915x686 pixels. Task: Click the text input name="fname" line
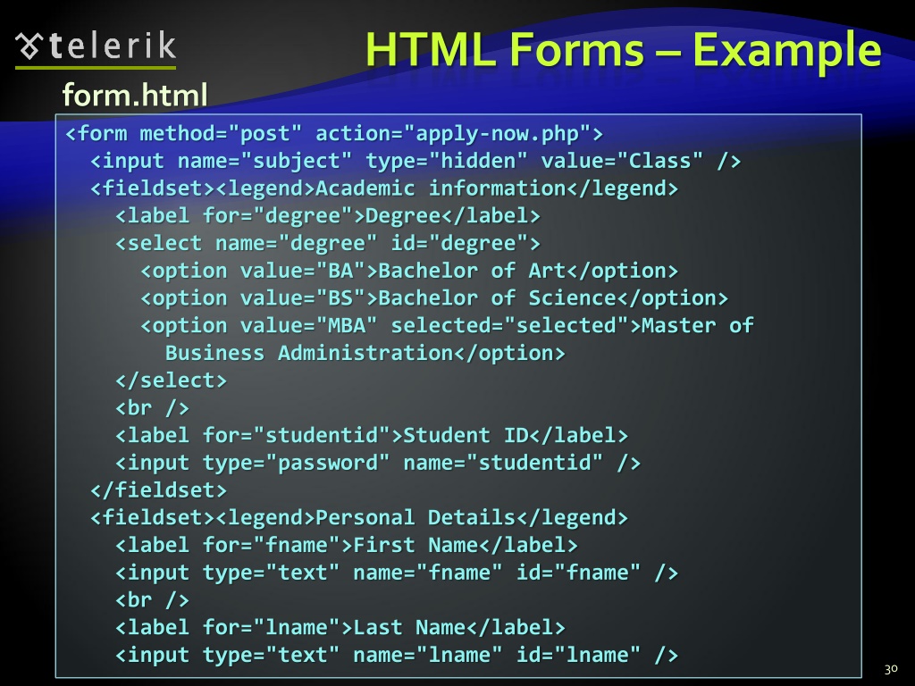(x=397, y=573)
